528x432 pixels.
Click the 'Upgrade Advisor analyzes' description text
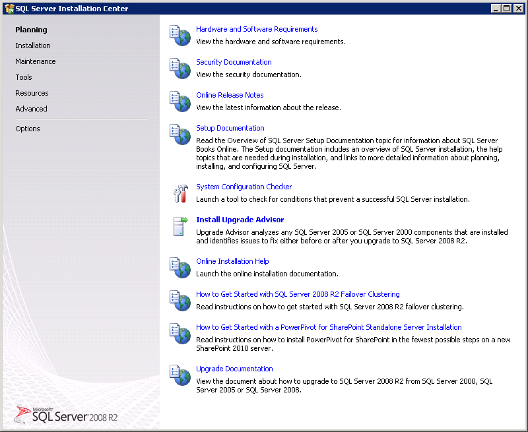(352, 237)
